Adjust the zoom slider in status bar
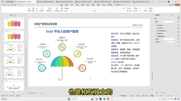The image size is (181, 101). [x=172, y=96]
